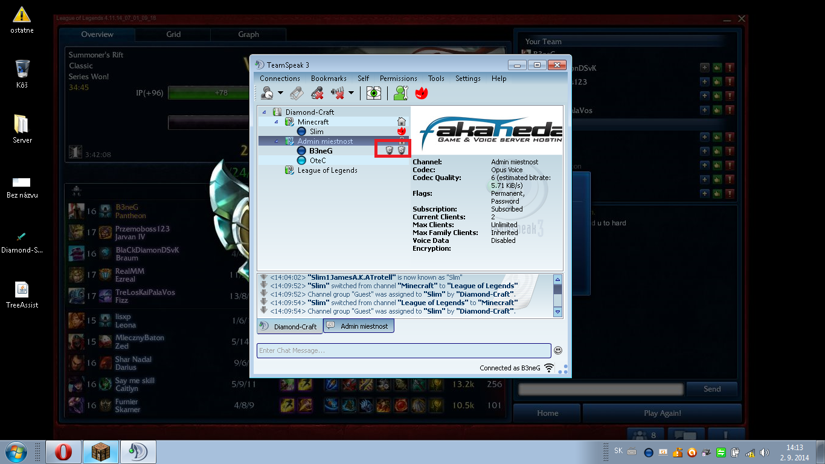Open the smiley emoticon picker
The width and height of the screenshot is (825, 464).
pyautogui.click(x=558, y=350)
